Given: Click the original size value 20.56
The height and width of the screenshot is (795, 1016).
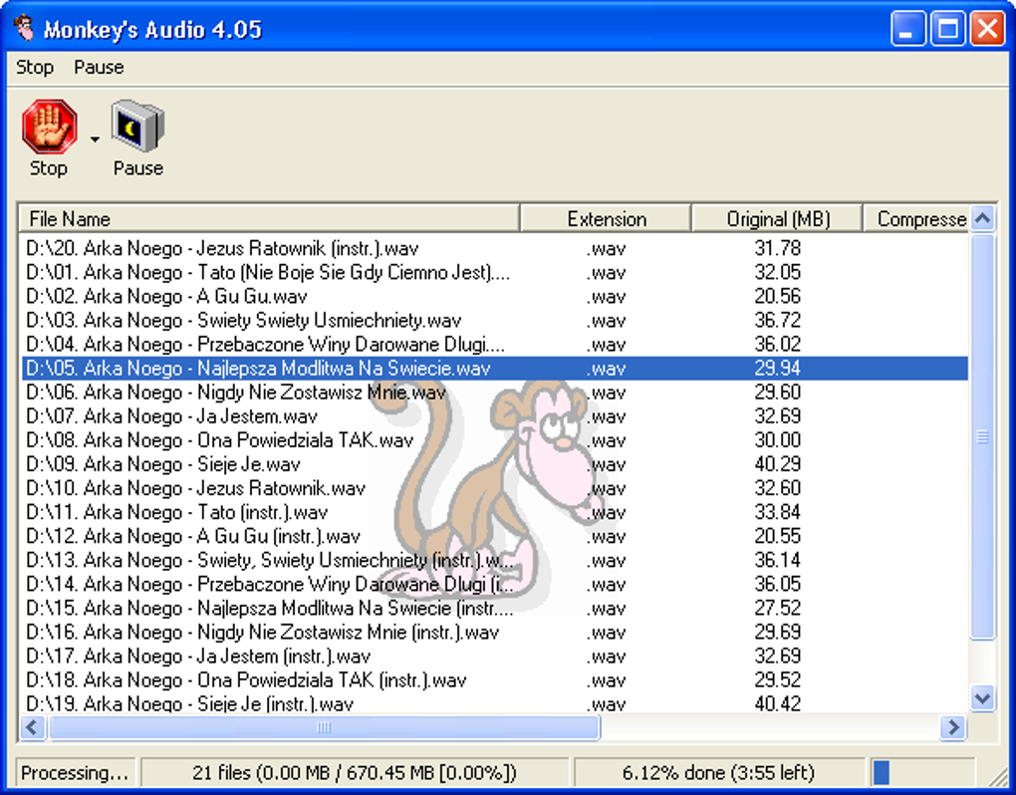Looking at the screenshot, I should (x=778, y=296).
